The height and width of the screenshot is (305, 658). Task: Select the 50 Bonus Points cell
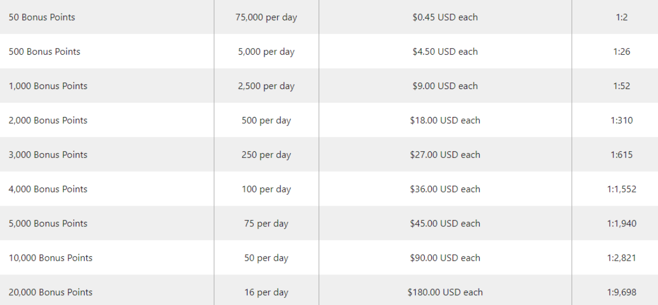42,17
